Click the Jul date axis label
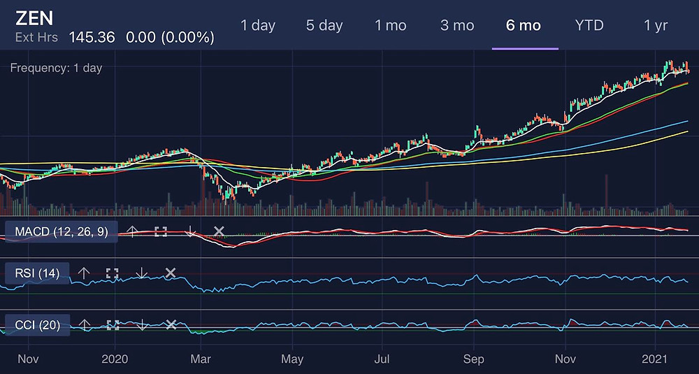Viewport: 699px width, 374px height. click(x=382, y=359)
